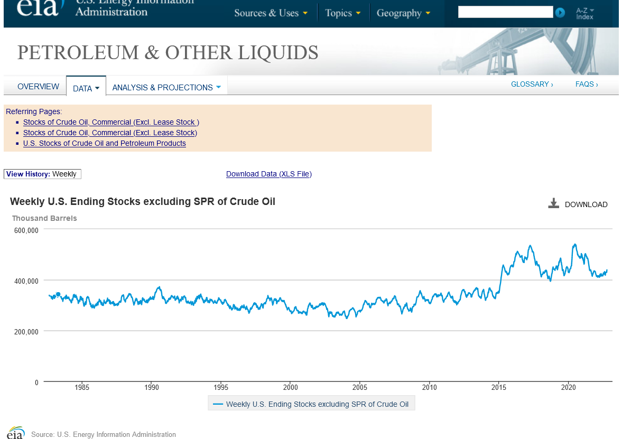
Task: Open the Data tab dropdown
Action: point(86,88)
